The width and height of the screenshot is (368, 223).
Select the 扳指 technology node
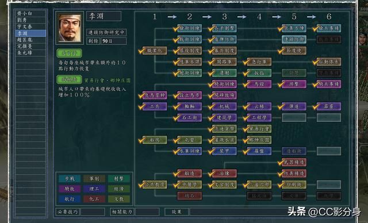click(x=259, y=73)
